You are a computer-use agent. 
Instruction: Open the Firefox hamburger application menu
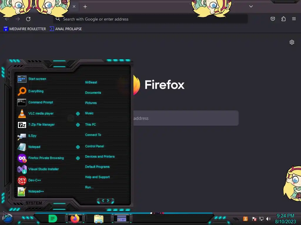294,19
